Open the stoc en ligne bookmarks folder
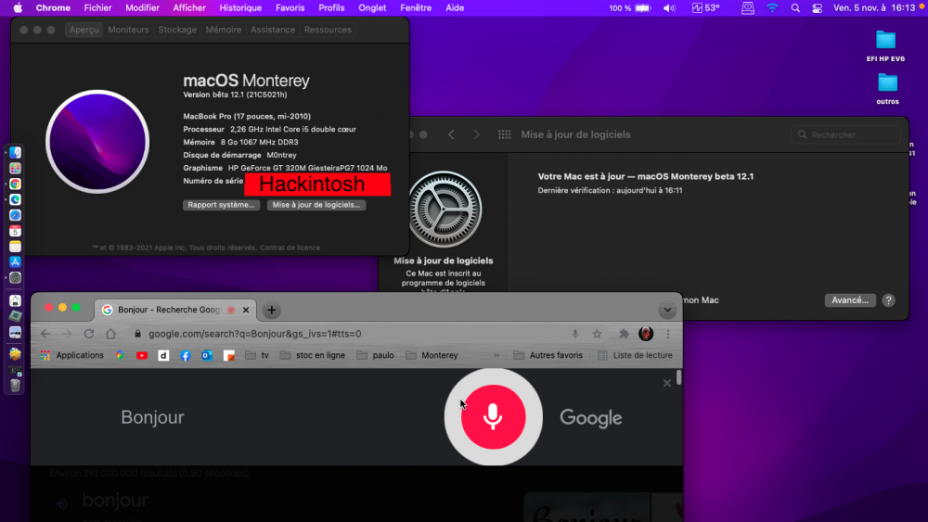Screen dimensions: 928x522 (313, 355)
